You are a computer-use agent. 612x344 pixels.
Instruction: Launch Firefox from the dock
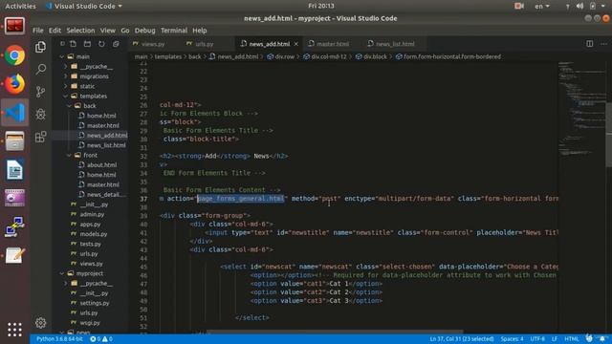pyautogui.click(x=15, y=84)
